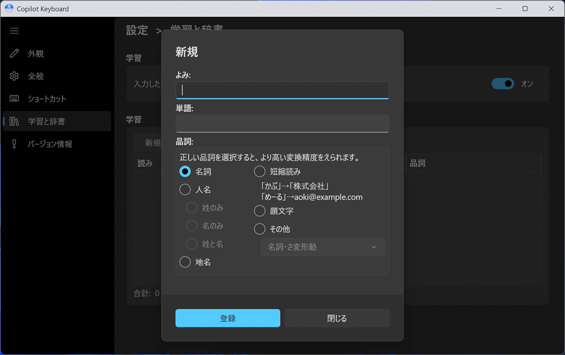
Task: Open the 名詞・さ変形動 dropdown
Action: (323, 247)
